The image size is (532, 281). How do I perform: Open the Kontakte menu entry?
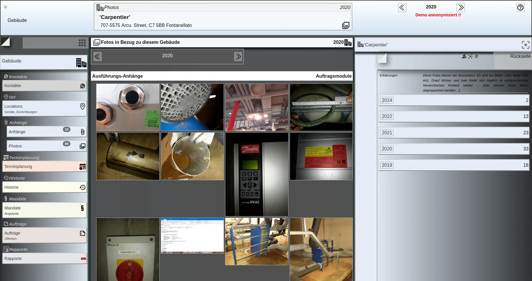point(44,86)
